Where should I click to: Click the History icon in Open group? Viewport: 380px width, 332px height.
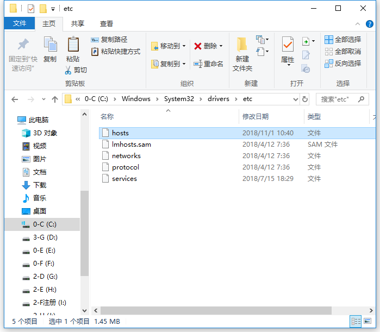(306, 69)
